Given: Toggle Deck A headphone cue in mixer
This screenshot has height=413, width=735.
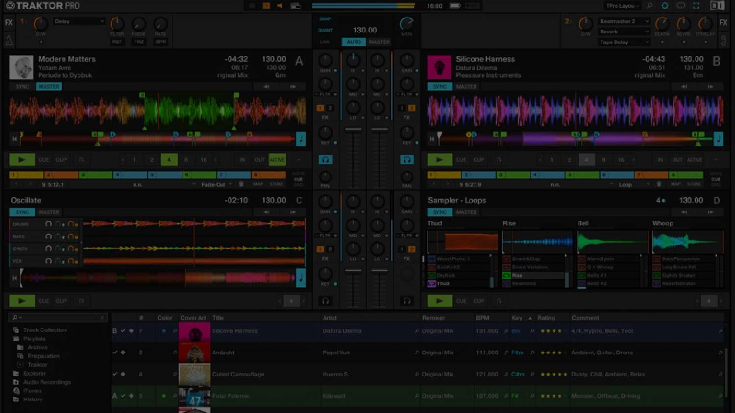Looking at the screenshot, I should coord(325,160).
